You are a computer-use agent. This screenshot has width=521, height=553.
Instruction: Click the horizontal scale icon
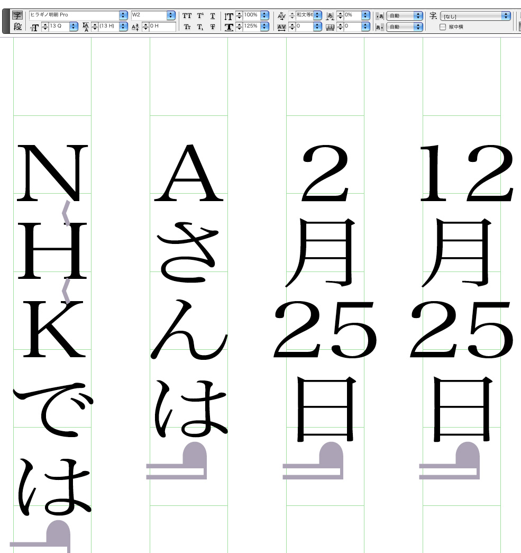(x=229, y=27)
